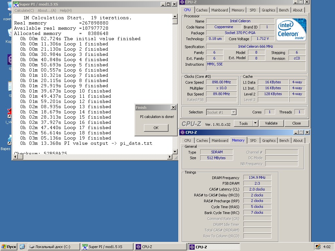The width and height of the screenshot is (335, 251).
Task: Open the Graphics tab in upper CPU-Z window
Action: 268,10
